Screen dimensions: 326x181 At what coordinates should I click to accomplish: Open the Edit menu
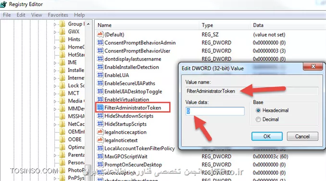click(21, 15)
